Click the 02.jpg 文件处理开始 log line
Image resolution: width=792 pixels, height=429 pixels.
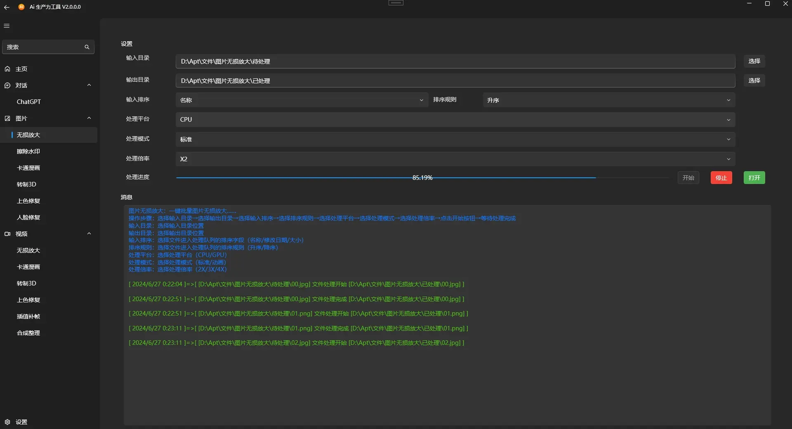click(x=297, y=343)
